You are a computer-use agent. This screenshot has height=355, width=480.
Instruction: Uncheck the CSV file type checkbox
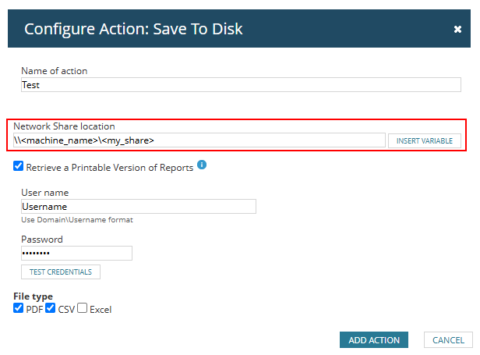click(50, 307)
